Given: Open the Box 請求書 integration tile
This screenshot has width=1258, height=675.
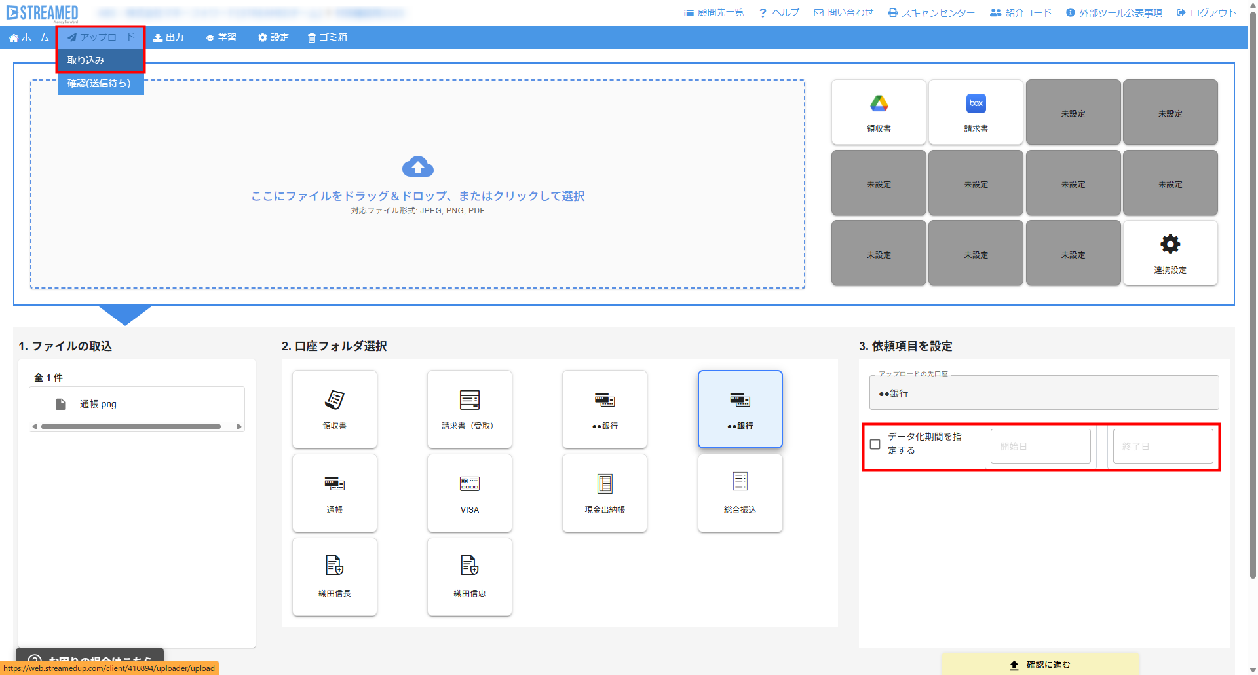Looking at the screenshot, I should [x=976, y=112].
